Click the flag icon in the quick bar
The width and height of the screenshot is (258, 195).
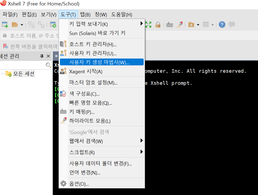click(5, 46)
